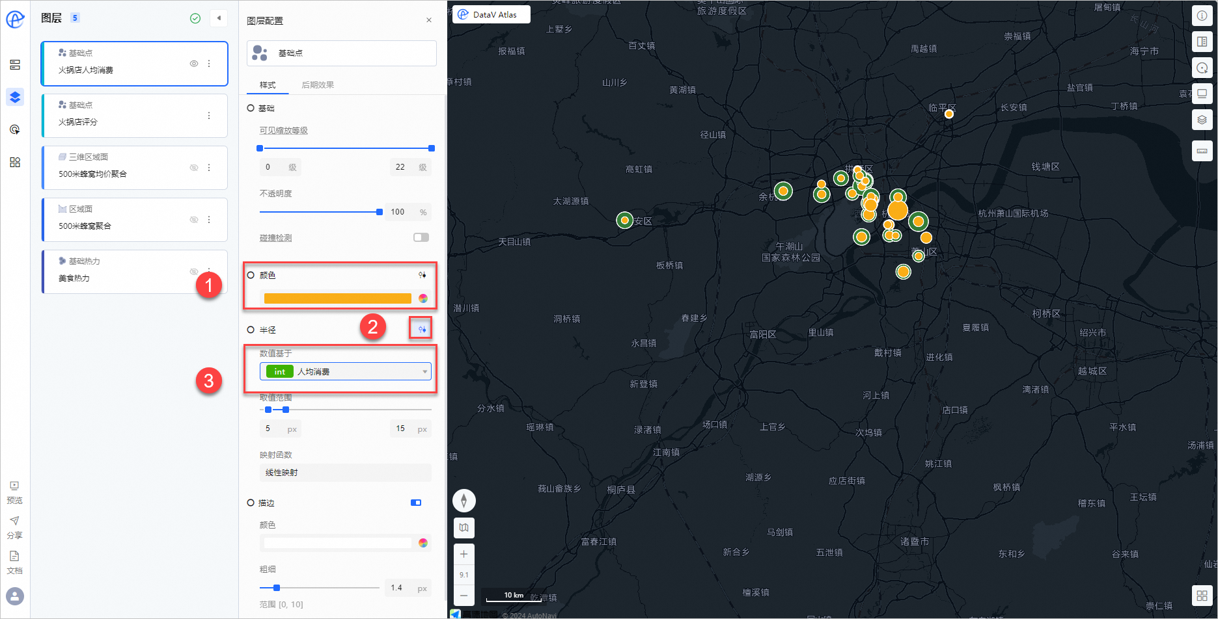Click the maximum radius input 15
The height and width of the screenshot is (619, 1218).
coord(411,428)
